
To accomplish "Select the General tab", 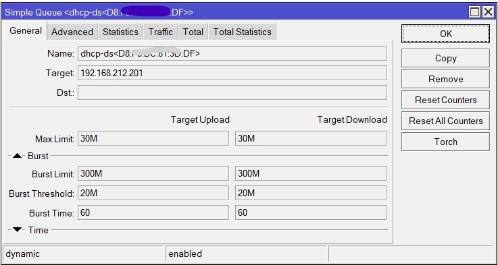I will click(x=26, y=31).
